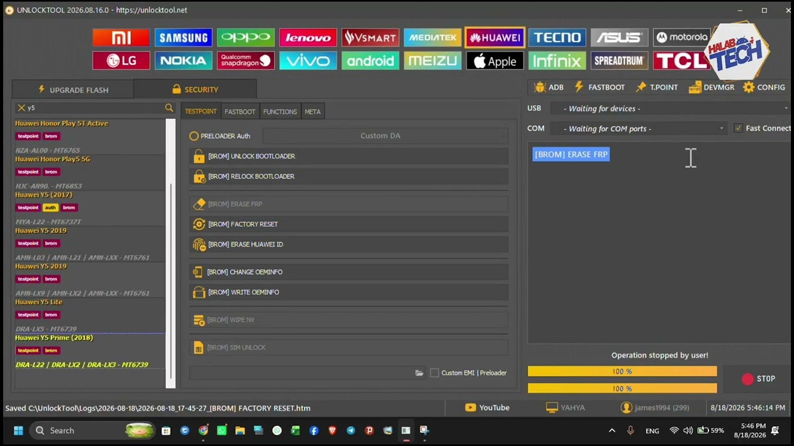Open the Windows Start menu
This screenshot has width=794, height=446.
pos(18,431)
